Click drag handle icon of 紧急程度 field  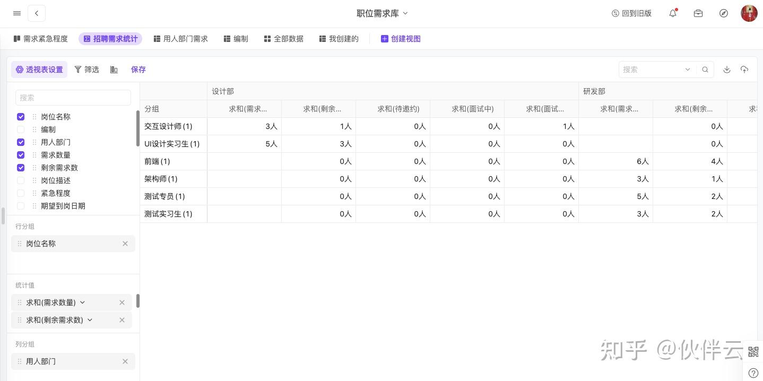coord(34,193)
